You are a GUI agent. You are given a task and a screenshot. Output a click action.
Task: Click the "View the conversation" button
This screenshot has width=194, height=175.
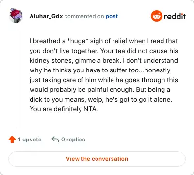97,159
